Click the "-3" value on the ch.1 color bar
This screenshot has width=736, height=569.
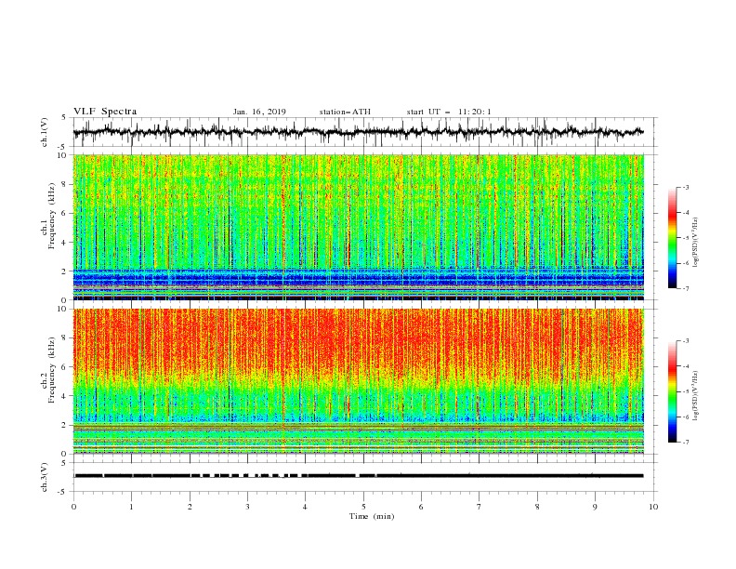[x=686, y=188]
